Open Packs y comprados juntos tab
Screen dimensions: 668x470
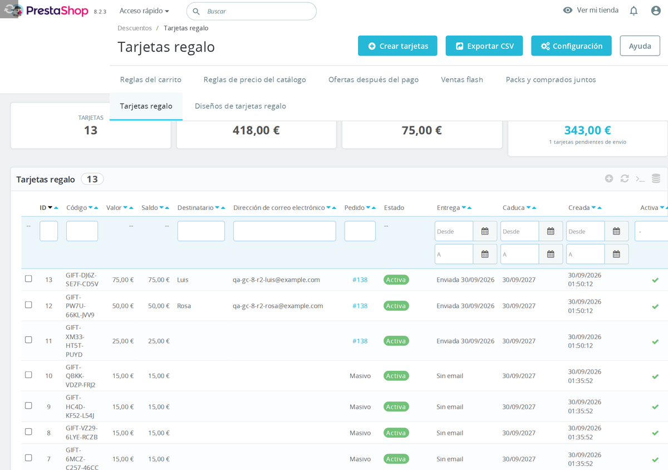(551, 80)
